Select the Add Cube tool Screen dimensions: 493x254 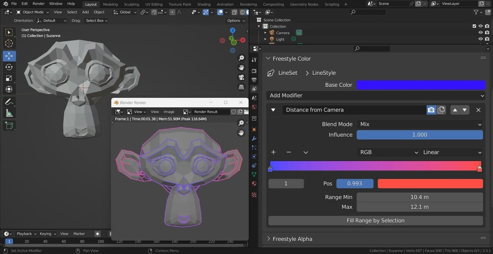[x=9, y=125]
